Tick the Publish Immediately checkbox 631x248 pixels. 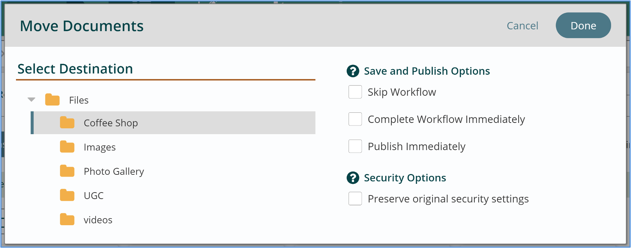pos(355,146)
